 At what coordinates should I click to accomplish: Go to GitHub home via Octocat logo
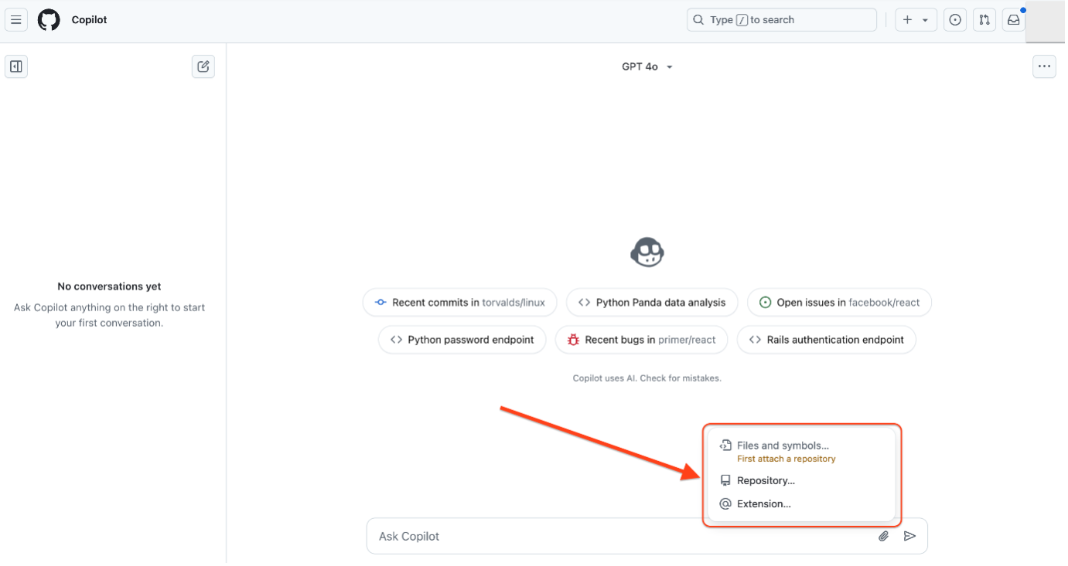(x=49, y=20)
